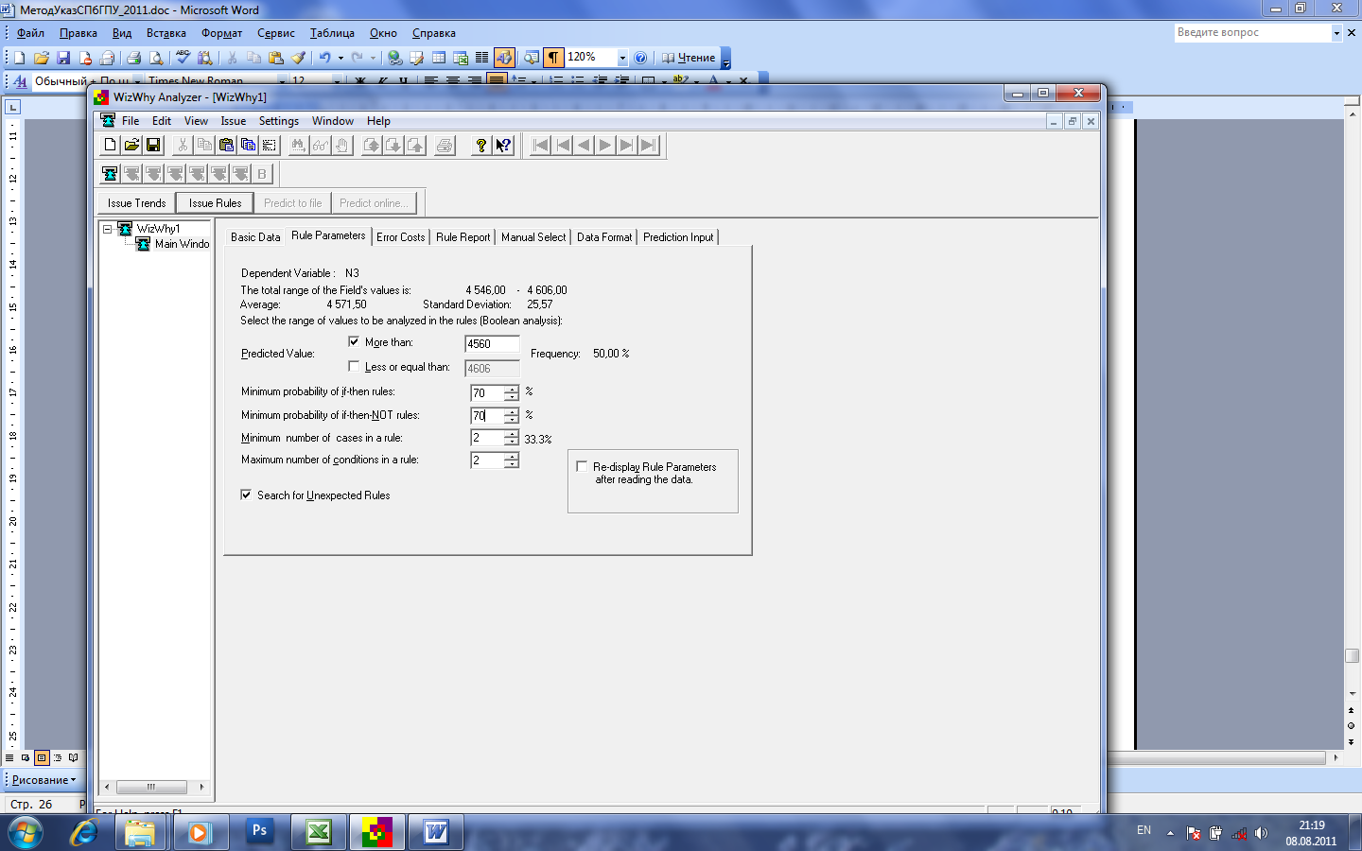The width and height of the screenshot is (1362, 851).
Task: Click the Issue Trends button
Action: (x=136, y=202)
